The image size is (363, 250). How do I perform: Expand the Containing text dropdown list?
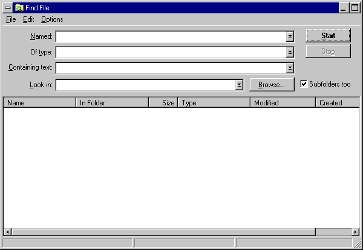click(290, 68)
